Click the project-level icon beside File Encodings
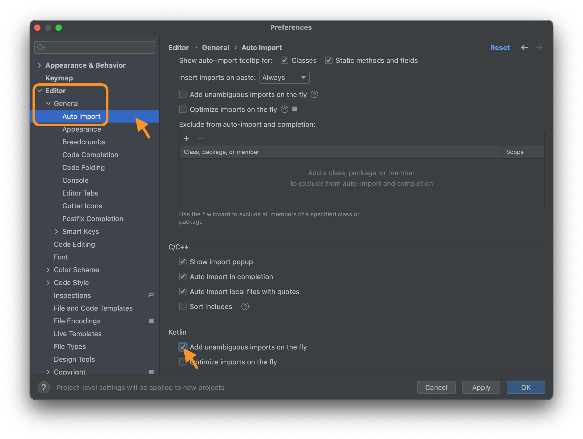Screen dimensions: 583x439 point(152,321)
